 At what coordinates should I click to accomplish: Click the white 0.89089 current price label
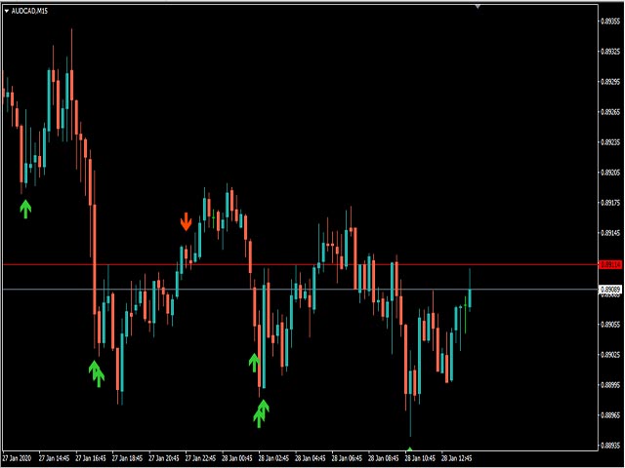[x=610, y=290]
